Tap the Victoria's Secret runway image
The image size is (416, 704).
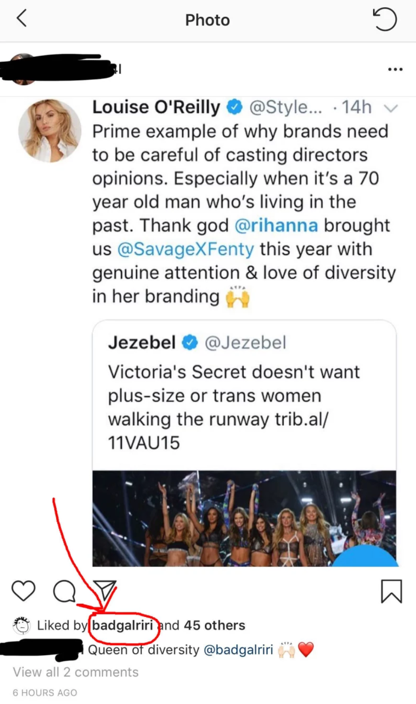pos(244,519)
